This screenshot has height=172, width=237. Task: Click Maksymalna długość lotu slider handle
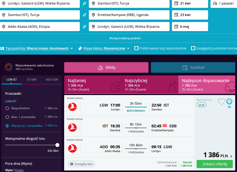click(x=57, y=145)
